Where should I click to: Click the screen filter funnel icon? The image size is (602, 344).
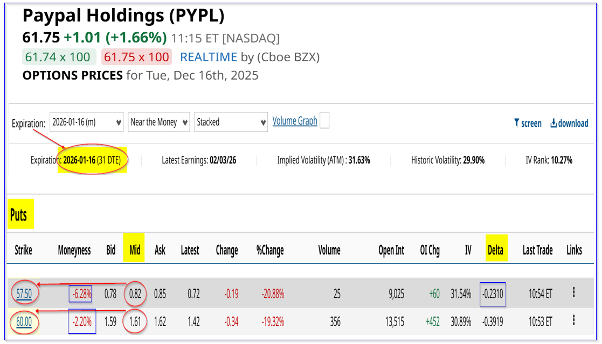516,123
